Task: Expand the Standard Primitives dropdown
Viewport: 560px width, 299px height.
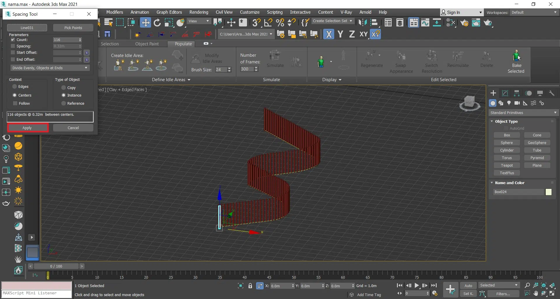Action: pyautogui.click(x=523, y=113)
